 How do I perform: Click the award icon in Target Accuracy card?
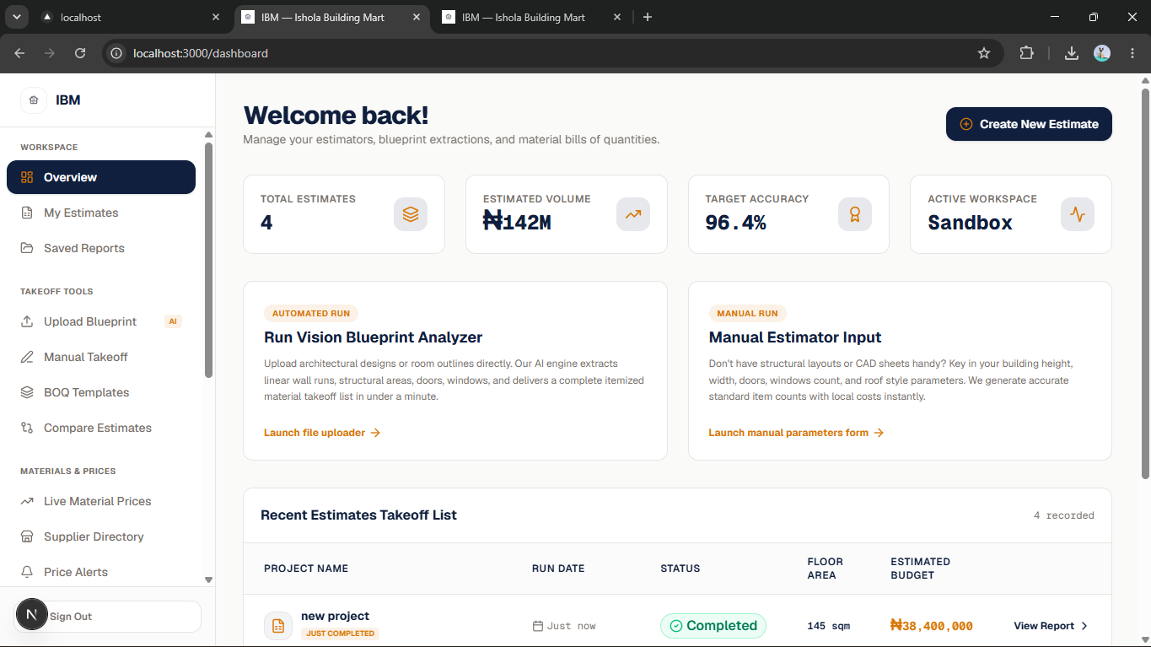(x=855, y=214)
